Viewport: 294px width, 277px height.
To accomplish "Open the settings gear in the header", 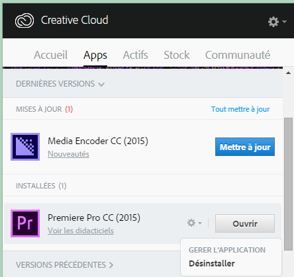I will [273, 22].
